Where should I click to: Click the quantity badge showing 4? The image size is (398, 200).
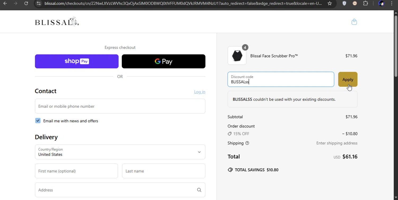(245, 48)
